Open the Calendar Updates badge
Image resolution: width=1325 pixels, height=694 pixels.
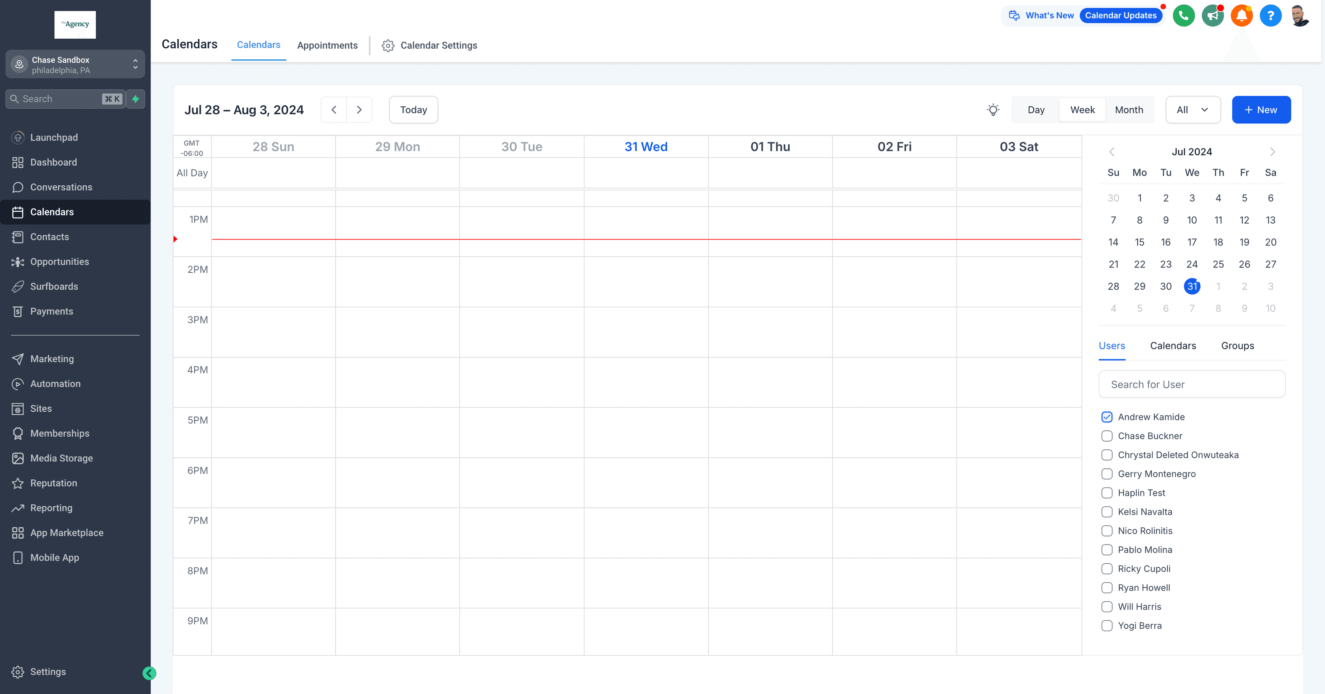coord(1121,16)
